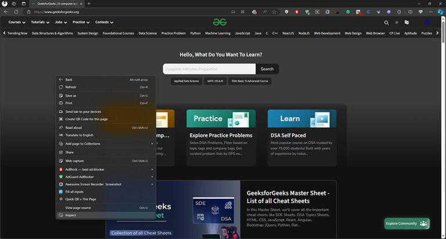Open the split screen toolbar icon
The height and width of the screenshot is (239, 446).
tap(410, 12)
